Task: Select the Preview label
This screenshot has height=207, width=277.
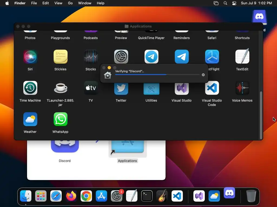Action: click(x=121, y=38)
